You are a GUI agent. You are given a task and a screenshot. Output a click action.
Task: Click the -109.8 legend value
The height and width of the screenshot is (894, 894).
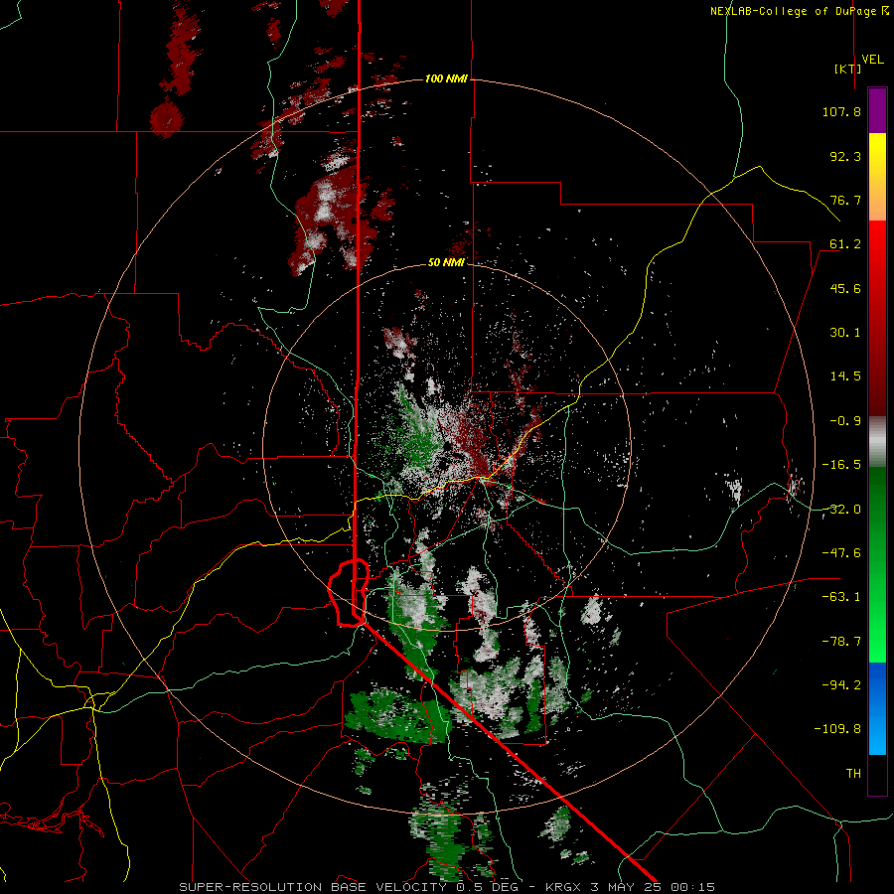(837, 729)
